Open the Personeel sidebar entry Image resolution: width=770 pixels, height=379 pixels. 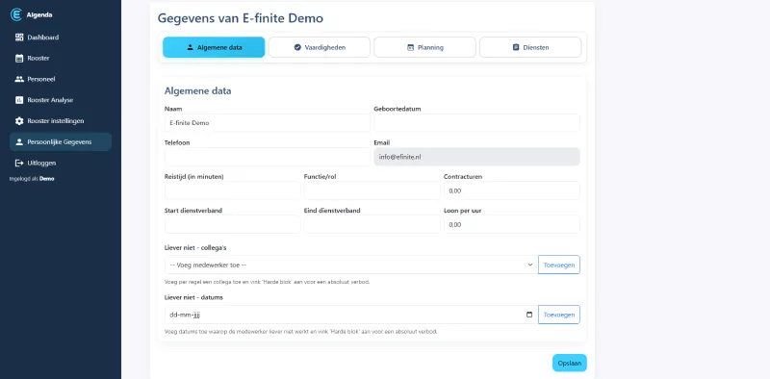coord(61,79)
